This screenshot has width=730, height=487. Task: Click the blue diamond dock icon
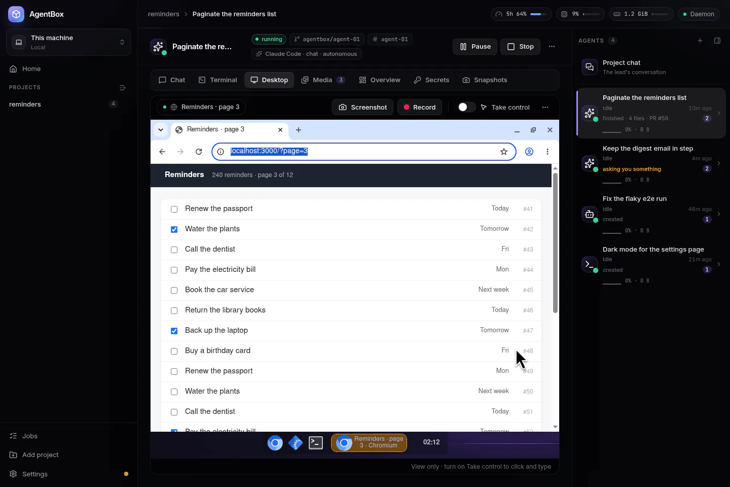pos(296,443)
